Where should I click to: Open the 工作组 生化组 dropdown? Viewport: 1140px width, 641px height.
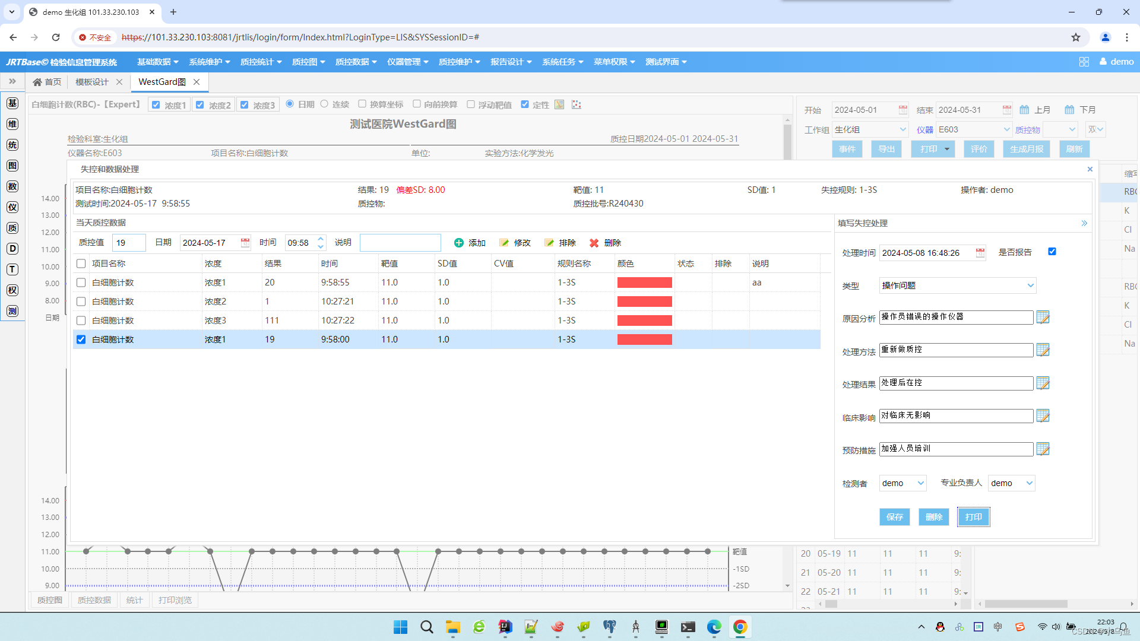[x=870, y=129]
